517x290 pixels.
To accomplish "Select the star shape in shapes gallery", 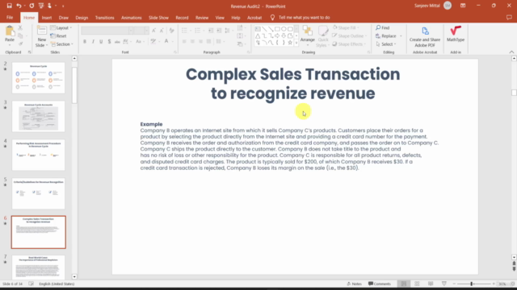I will (x=290, y=43).
